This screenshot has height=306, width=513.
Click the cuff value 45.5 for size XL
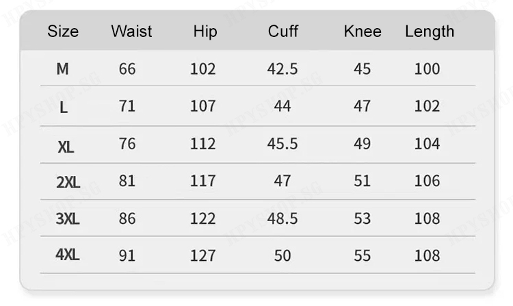[x=282, y=144]
